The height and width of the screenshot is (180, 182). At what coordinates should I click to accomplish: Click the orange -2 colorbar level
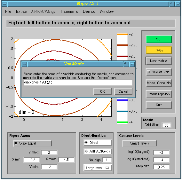(122, 34)
